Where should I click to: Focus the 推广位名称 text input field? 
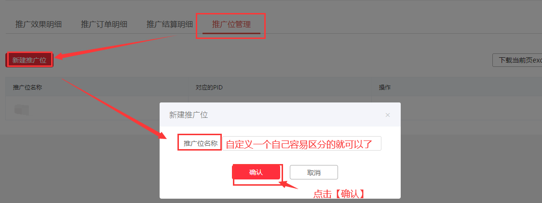(302, 143)
